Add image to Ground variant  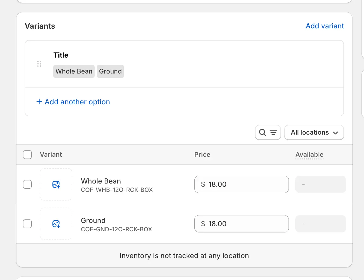[x=56, y=224]
